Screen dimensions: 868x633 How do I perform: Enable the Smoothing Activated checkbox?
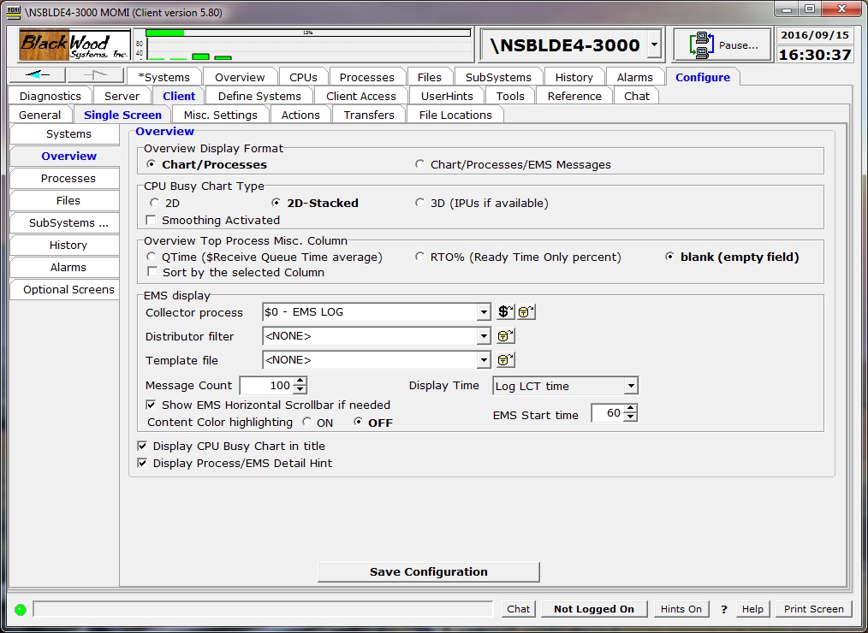coord(152,221)
